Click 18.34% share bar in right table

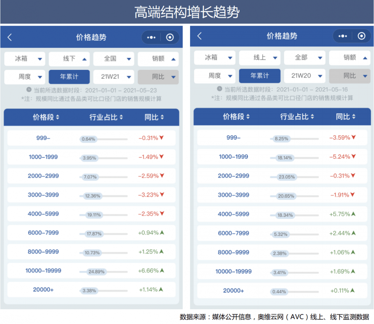[295, 215]
